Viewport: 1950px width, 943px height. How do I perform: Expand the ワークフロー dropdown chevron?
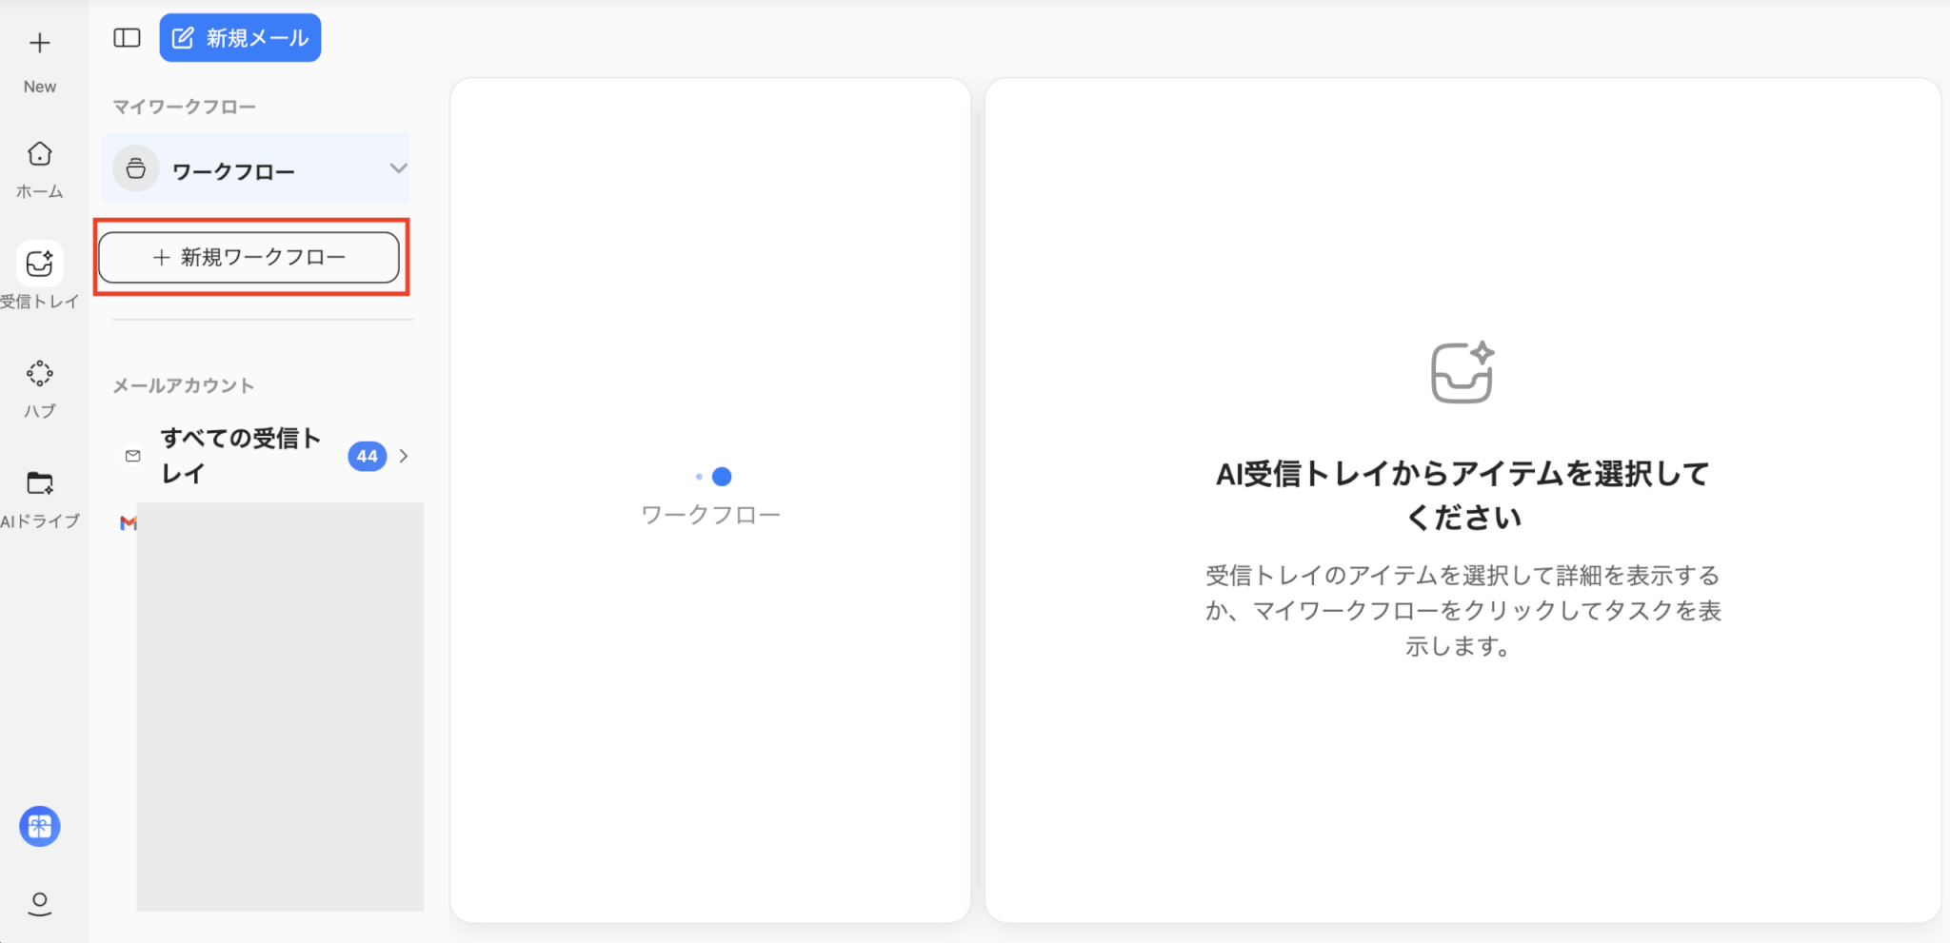398,168
